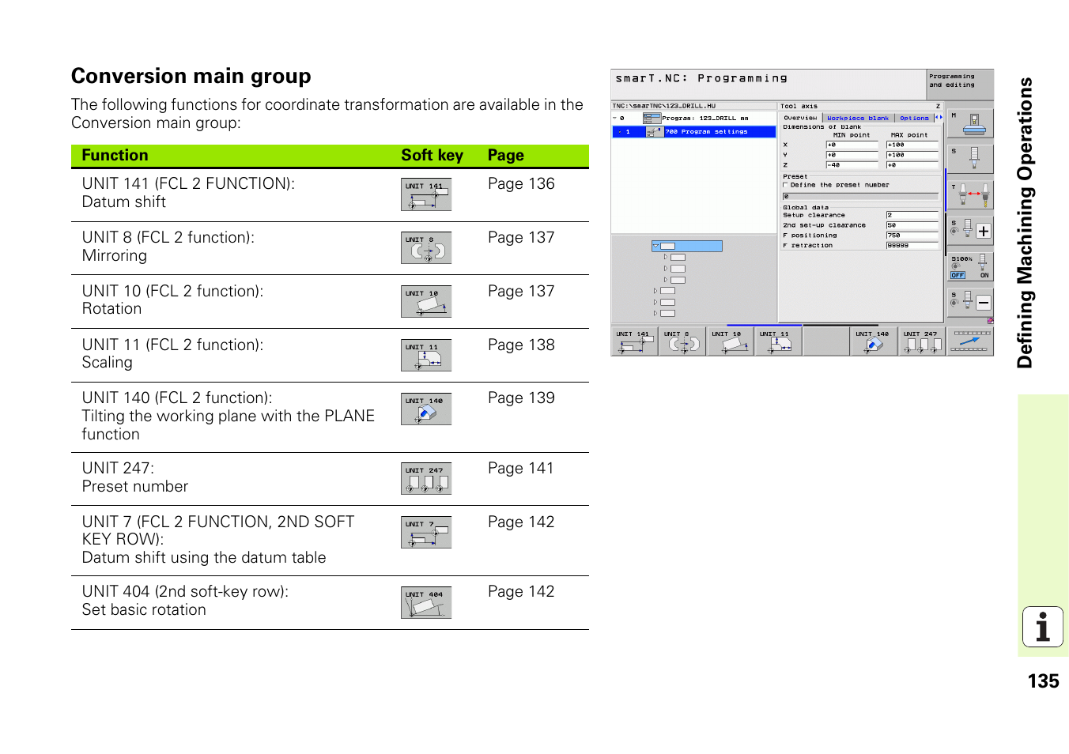Viewport: 1069px width, 754px height.
Task: Click the icon beside 700 Program settings
Action: pyautogui.click(x=655, y=132)
